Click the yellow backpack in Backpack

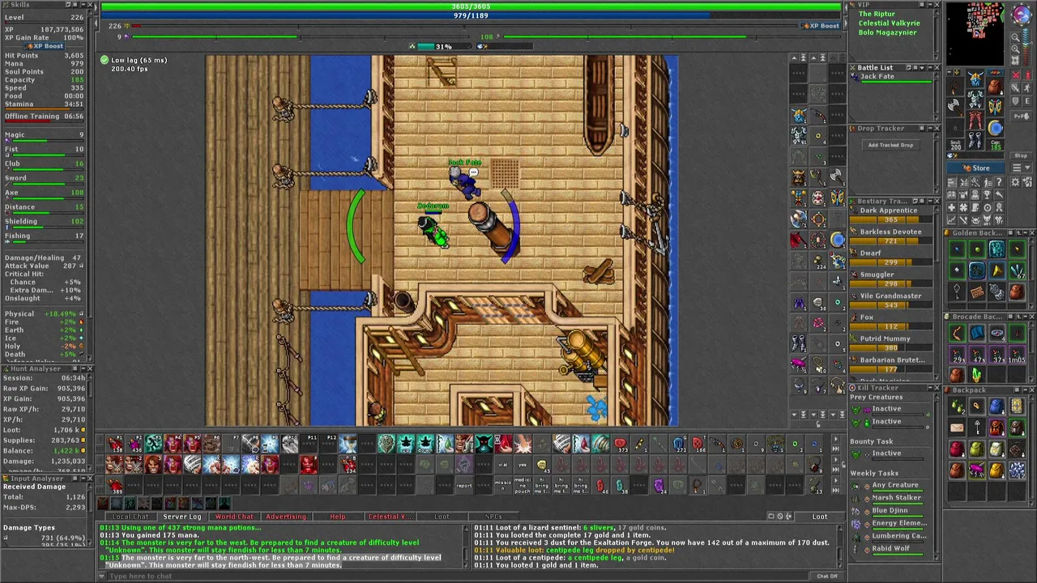click(996, 471)
